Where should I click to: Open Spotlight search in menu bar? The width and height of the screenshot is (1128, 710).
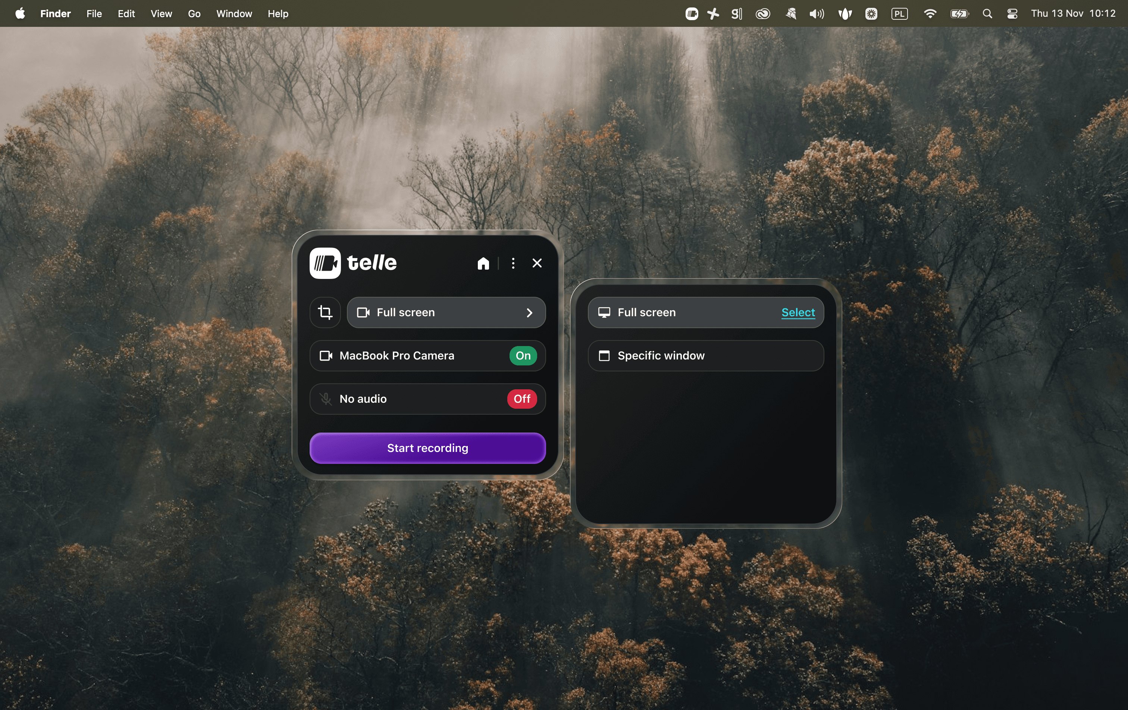pos(987,13)
